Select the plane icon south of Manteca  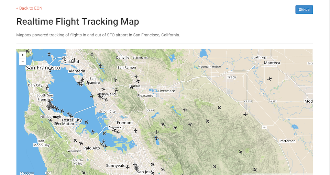click(x=269, y=79)
